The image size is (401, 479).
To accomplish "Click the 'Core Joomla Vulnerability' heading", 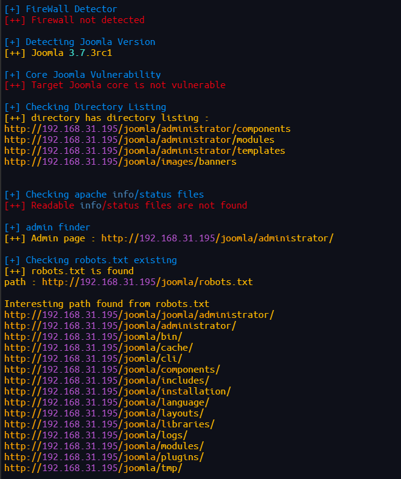I will 83,75.
